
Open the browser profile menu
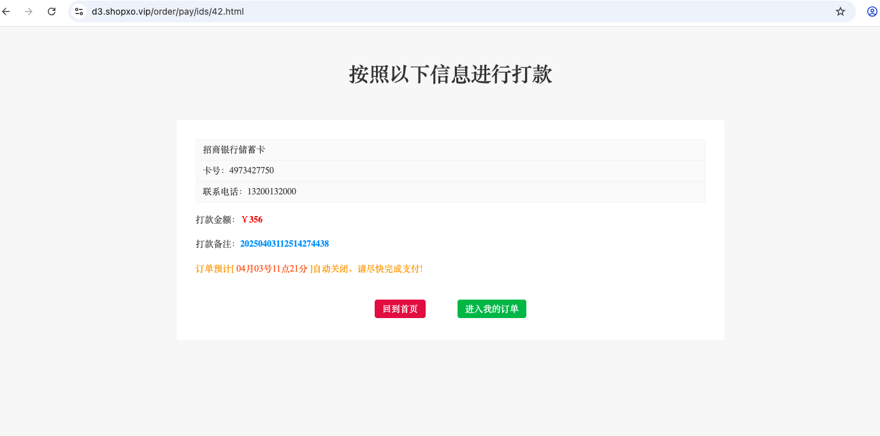872,11
